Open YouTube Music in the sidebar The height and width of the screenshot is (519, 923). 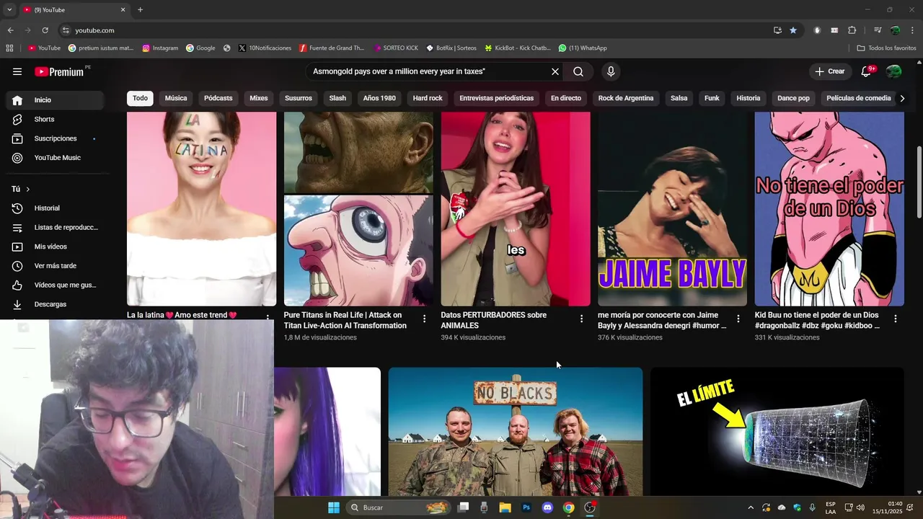pyautogui.click(x=55, y=158)
